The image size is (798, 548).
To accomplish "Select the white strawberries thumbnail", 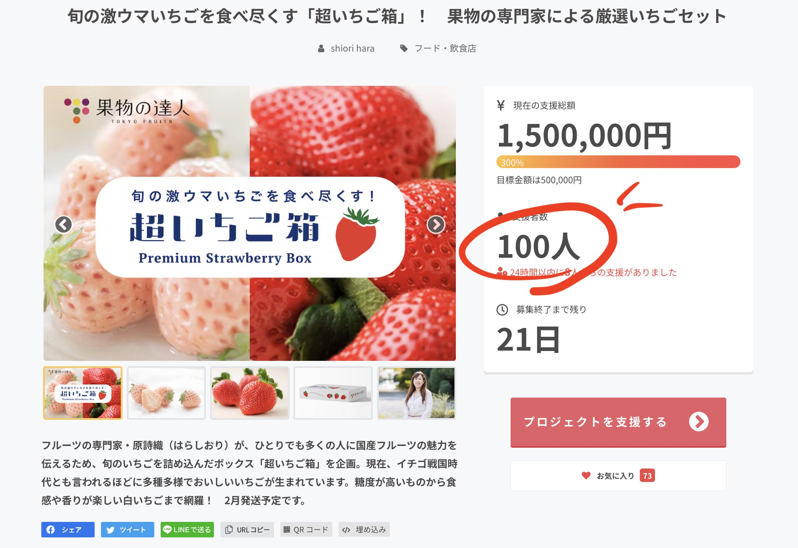I will [x=166, y=393].
